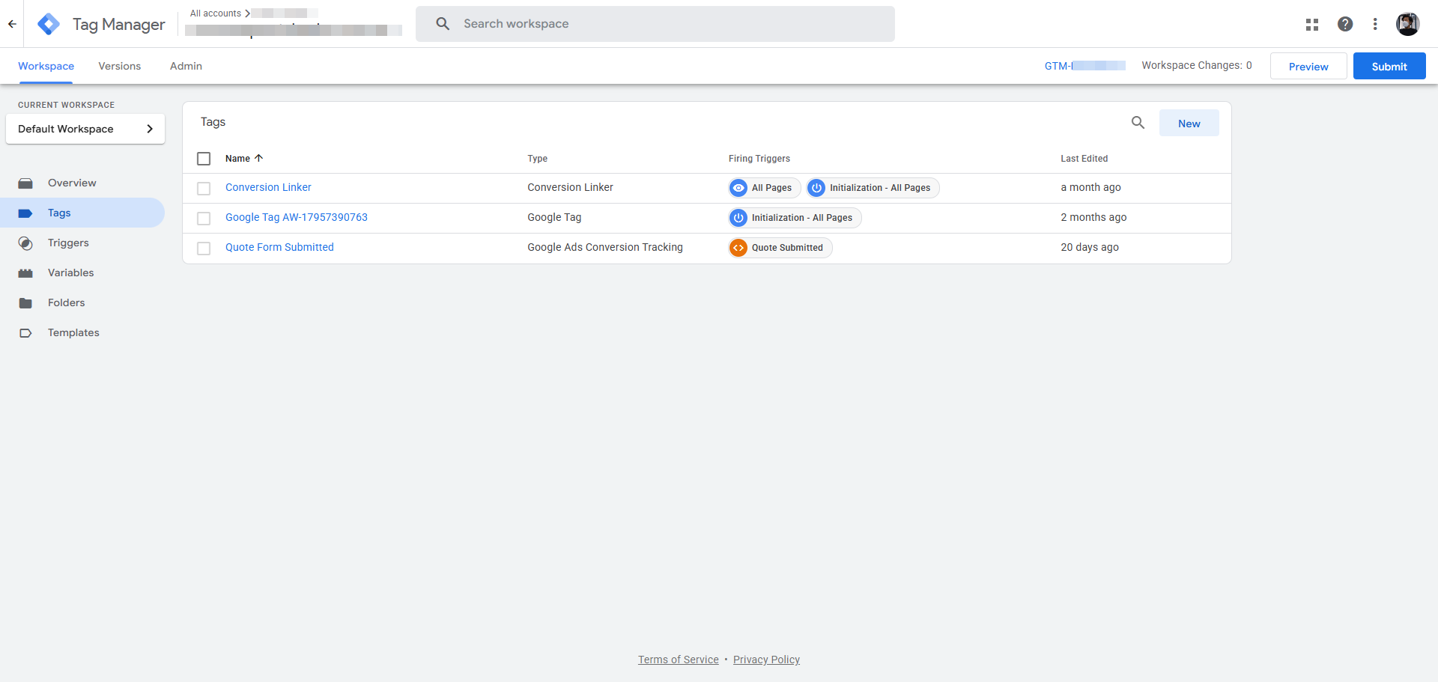This screenshot has height=682, width=1438.
Task: Check the Quote Form Submitted checkbox
Action: click(204, 249)
